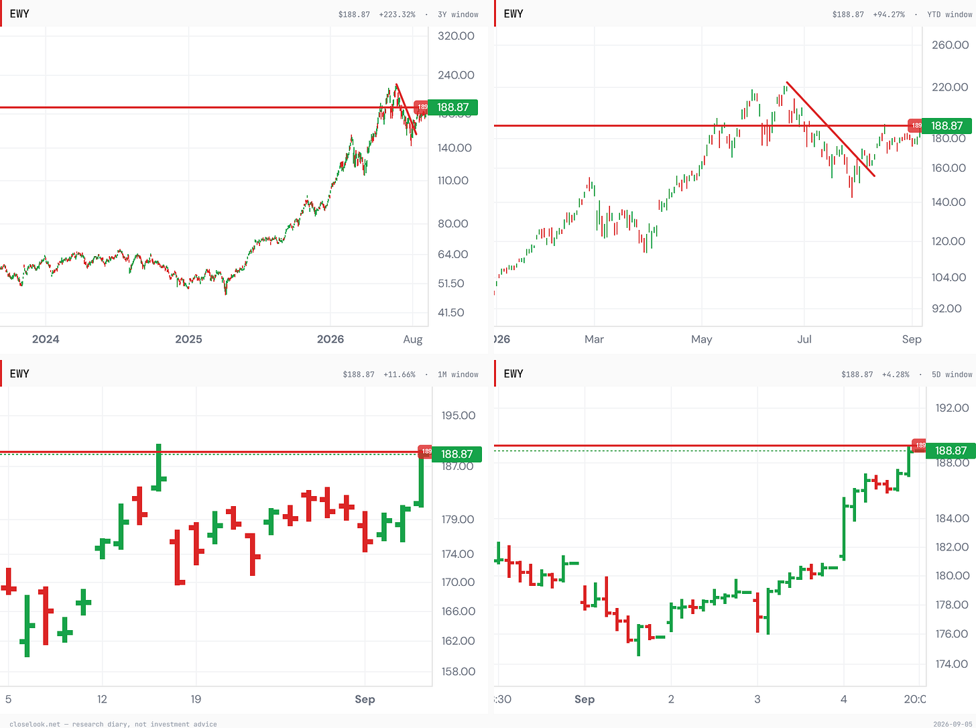Click the EWY ticker in the YTD window chart
Image resolution: width=976 pixels, height=728 pixels.
(513, 13)
